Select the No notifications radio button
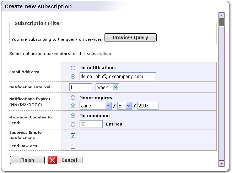The height and width of the screenshot is (173, 232). [73, 68]
